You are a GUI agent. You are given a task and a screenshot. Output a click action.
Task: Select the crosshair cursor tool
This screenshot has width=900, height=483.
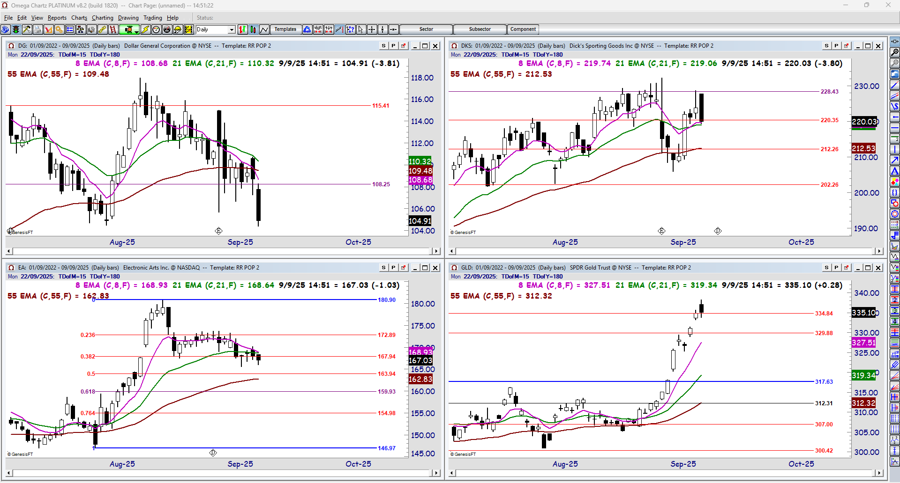click(x=372, y=29)
